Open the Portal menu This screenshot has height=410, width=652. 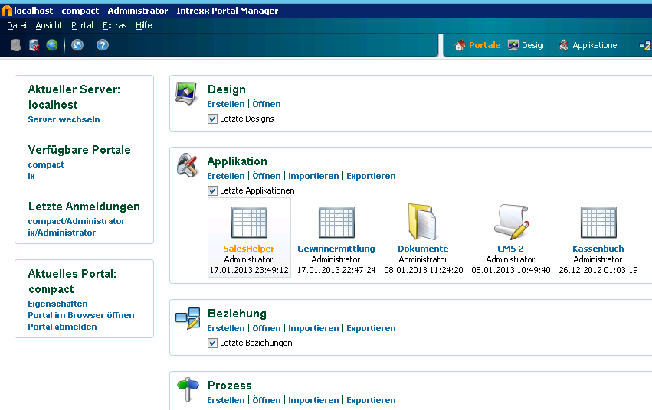pos(82,25)
